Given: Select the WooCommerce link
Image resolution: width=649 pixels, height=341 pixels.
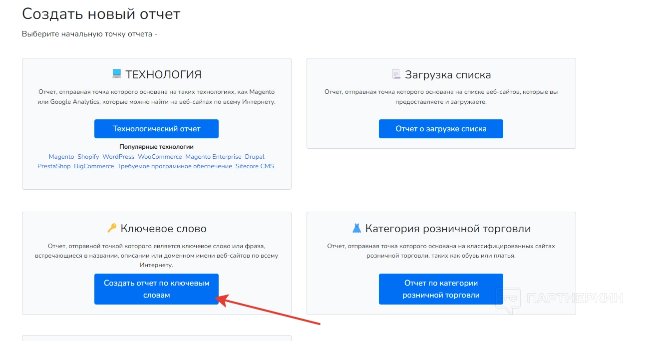Looking at the screenshot, I should click(160, 157).
